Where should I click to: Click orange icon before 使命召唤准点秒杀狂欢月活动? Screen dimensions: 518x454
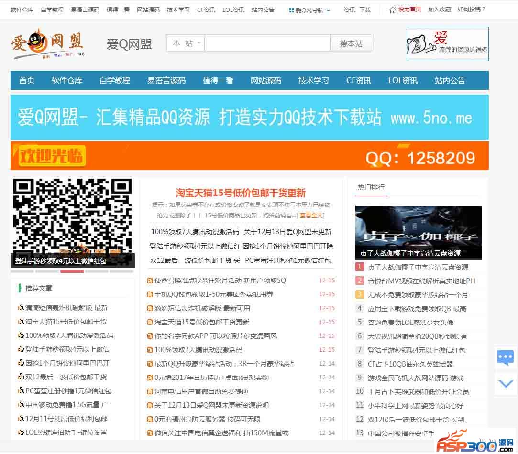click(x=150, y=281)
